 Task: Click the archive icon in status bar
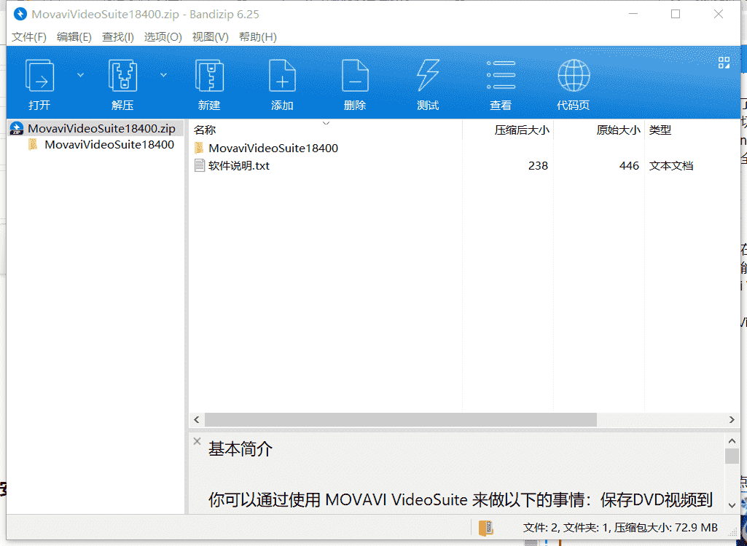(x=486, y=527)
